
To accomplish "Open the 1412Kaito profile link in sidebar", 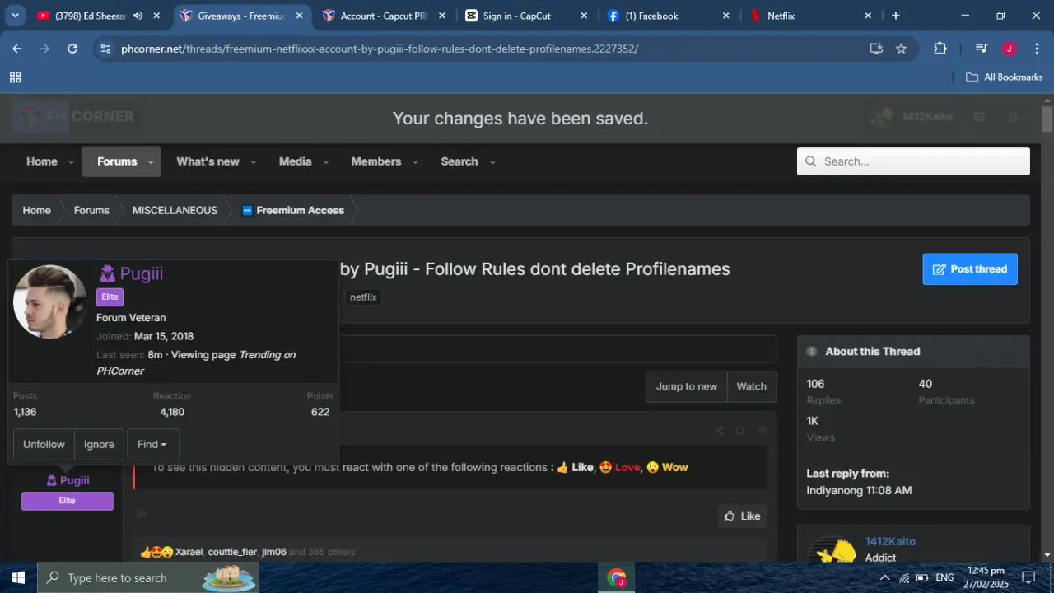I will [x=890, y=541].
